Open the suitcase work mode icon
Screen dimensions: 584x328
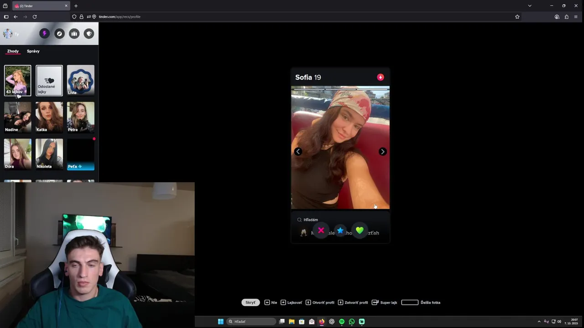click(74, 34)
